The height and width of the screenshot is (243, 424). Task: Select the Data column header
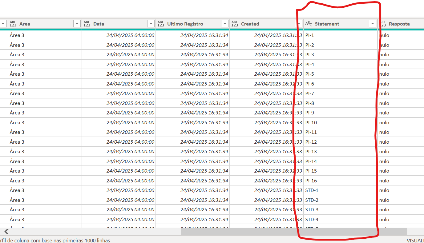click(x=119, y=24)
